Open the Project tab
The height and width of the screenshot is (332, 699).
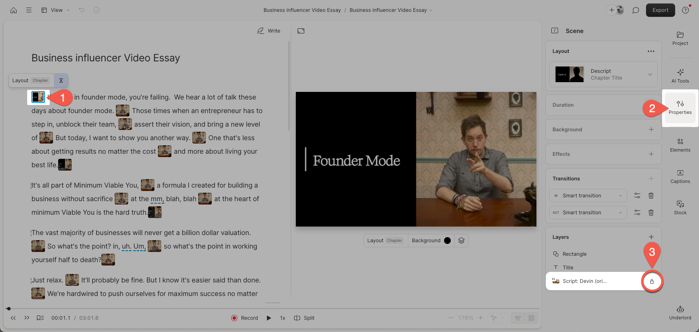pyautogui.click(x=680, y=38)
